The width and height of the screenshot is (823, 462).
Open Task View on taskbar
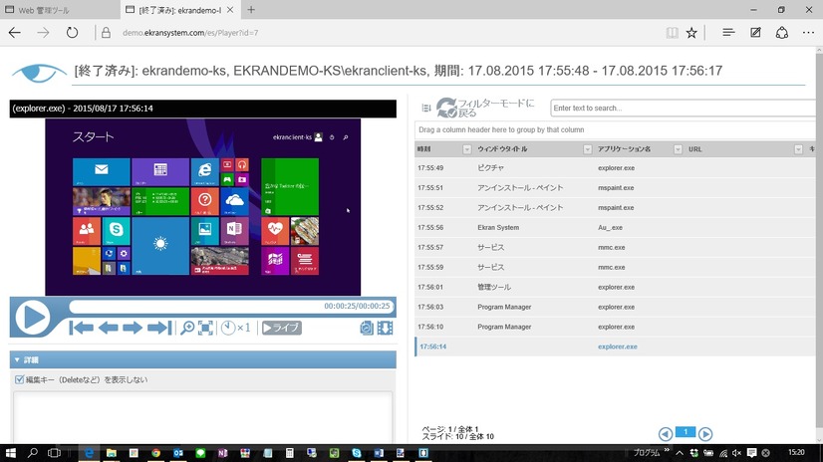pyautogui.click(x=54, y=453)
